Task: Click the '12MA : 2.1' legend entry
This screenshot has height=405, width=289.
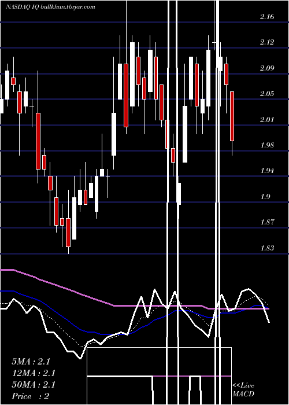Action: (x=34, y=373)
